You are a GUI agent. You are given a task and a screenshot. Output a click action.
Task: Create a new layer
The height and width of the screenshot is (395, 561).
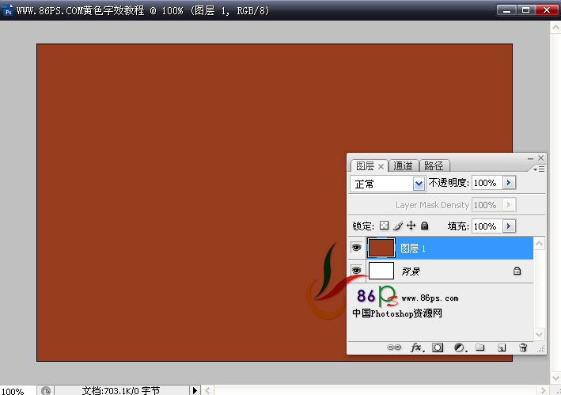pyautogui.click(x=502, y=348)
